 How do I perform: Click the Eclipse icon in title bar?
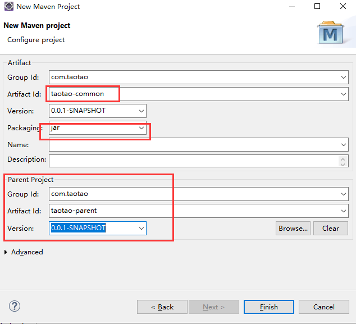tap(9, 6)
